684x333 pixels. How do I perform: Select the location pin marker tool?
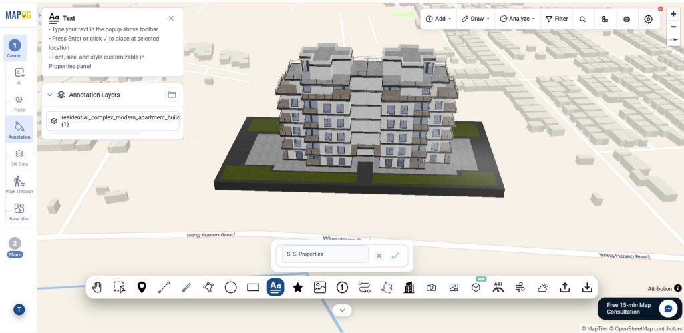142,287
